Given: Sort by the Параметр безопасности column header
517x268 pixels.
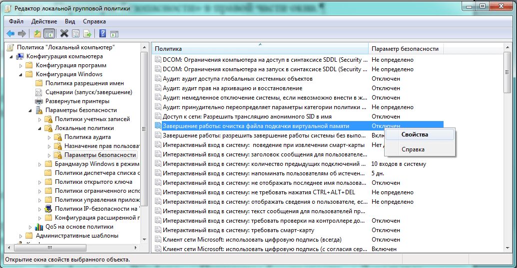Looking at the screenshot, I should pyautogui.click(x=405, y=48).
